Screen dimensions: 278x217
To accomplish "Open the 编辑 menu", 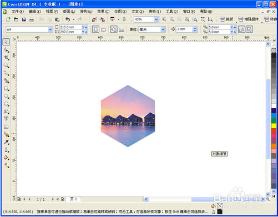I will pos(35,12).
